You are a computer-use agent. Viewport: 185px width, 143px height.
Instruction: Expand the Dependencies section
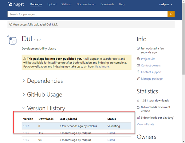43,81
